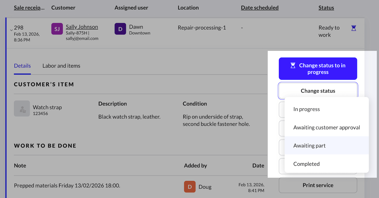Switch to the Labor and items tab
The height and width of the screenshot is (198, 379).
[x=61, y=66]
